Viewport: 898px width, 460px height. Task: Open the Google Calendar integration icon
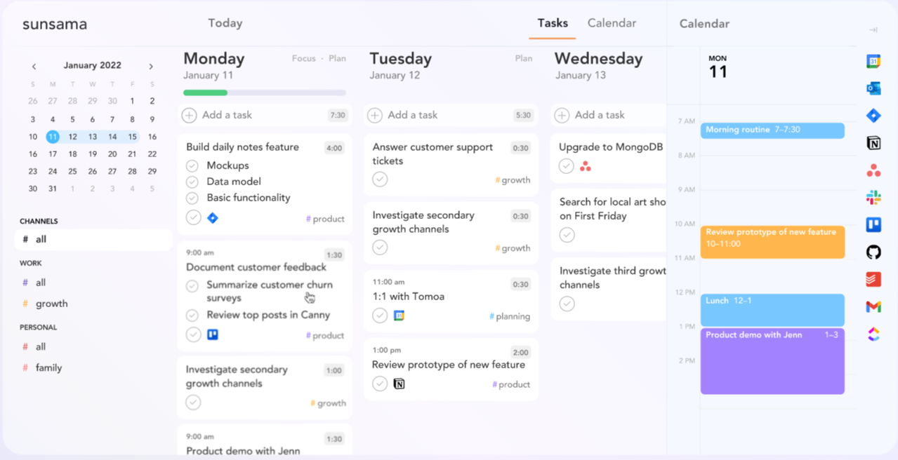tap(873, 62)
